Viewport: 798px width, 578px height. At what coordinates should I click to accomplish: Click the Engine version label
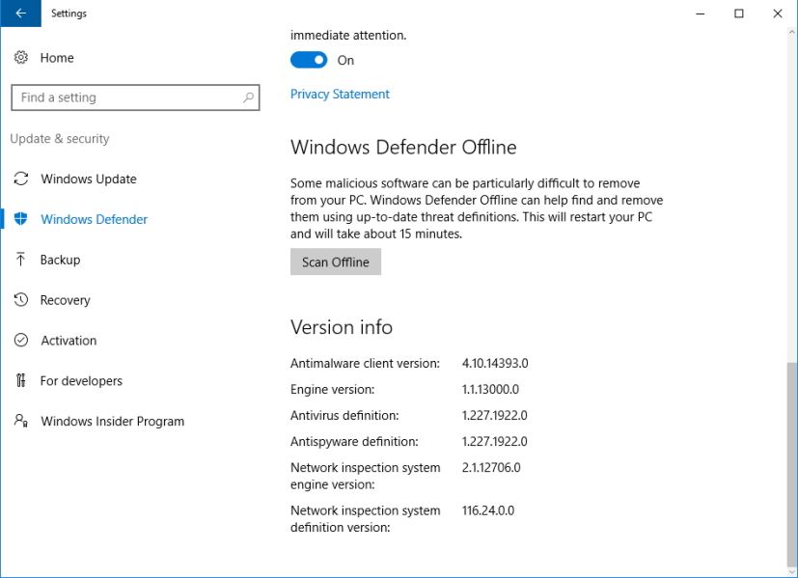[332, 390]
